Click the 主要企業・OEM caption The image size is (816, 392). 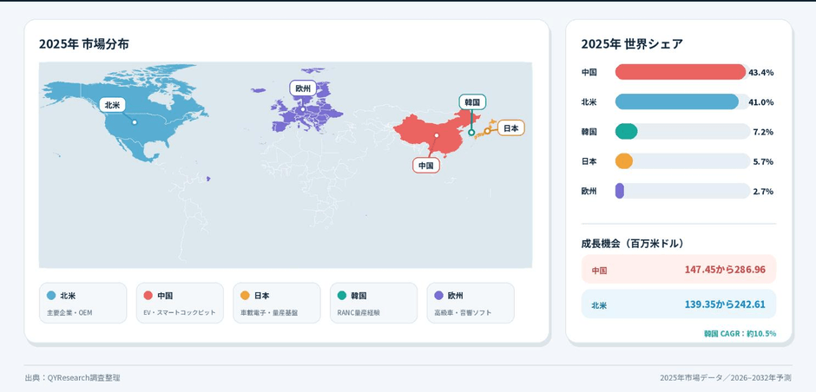click(x=69, y=313)
